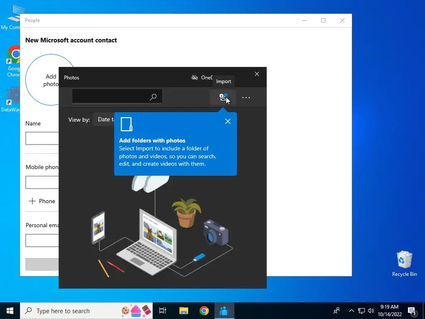The image size is (425, 319).
Task: Open Chrome from the taskbar
Action: click(x=204, y=311)
